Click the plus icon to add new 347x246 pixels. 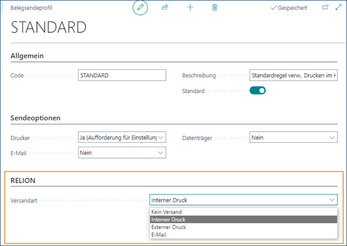[190, 8]
